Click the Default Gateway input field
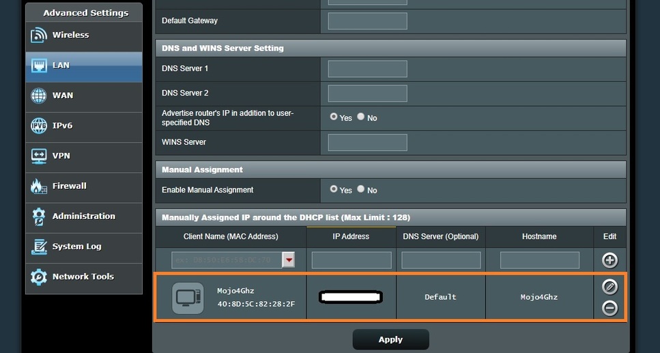 [367, 21]
